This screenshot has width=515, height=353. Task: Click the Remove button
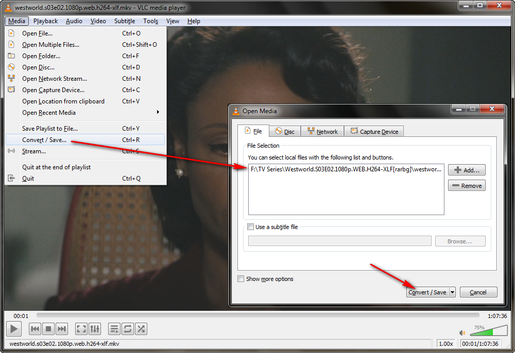tap(467, 185)
